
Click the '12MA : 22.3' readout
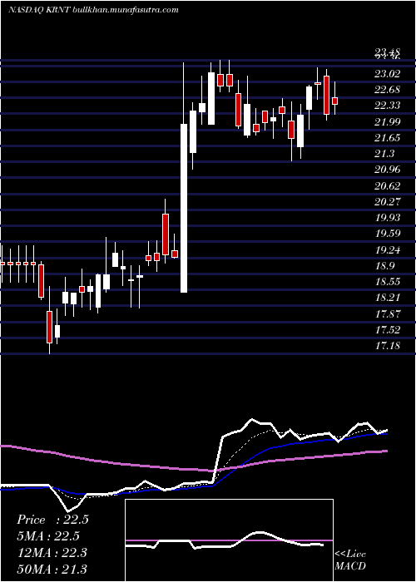click(x=52, y=553)
